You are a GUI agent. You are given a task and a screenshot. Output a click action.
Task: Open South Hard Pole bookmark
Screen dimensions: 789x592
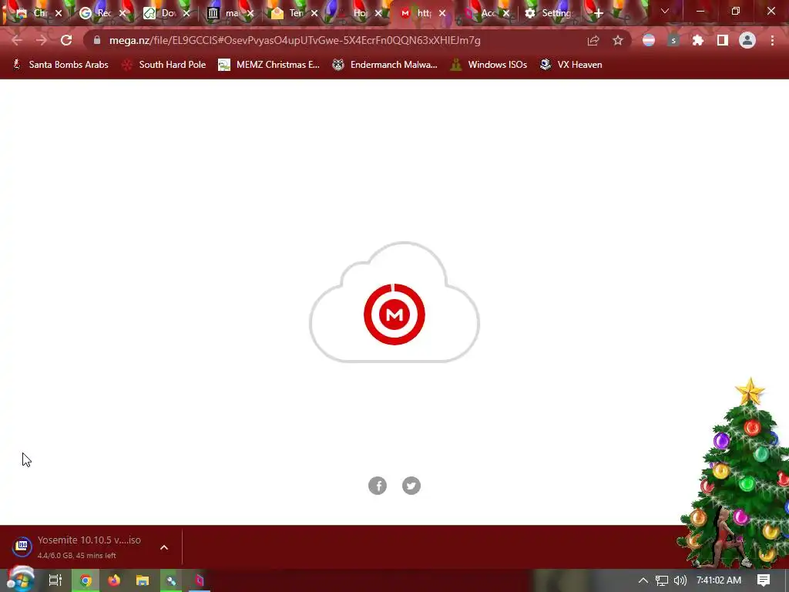(164, 65)
